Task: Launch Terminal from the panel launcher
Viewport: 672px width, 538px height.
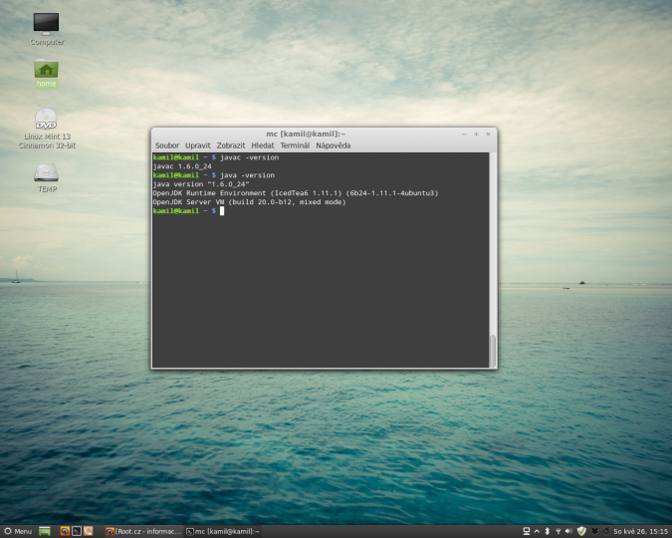Action: (x=77, y=532)
